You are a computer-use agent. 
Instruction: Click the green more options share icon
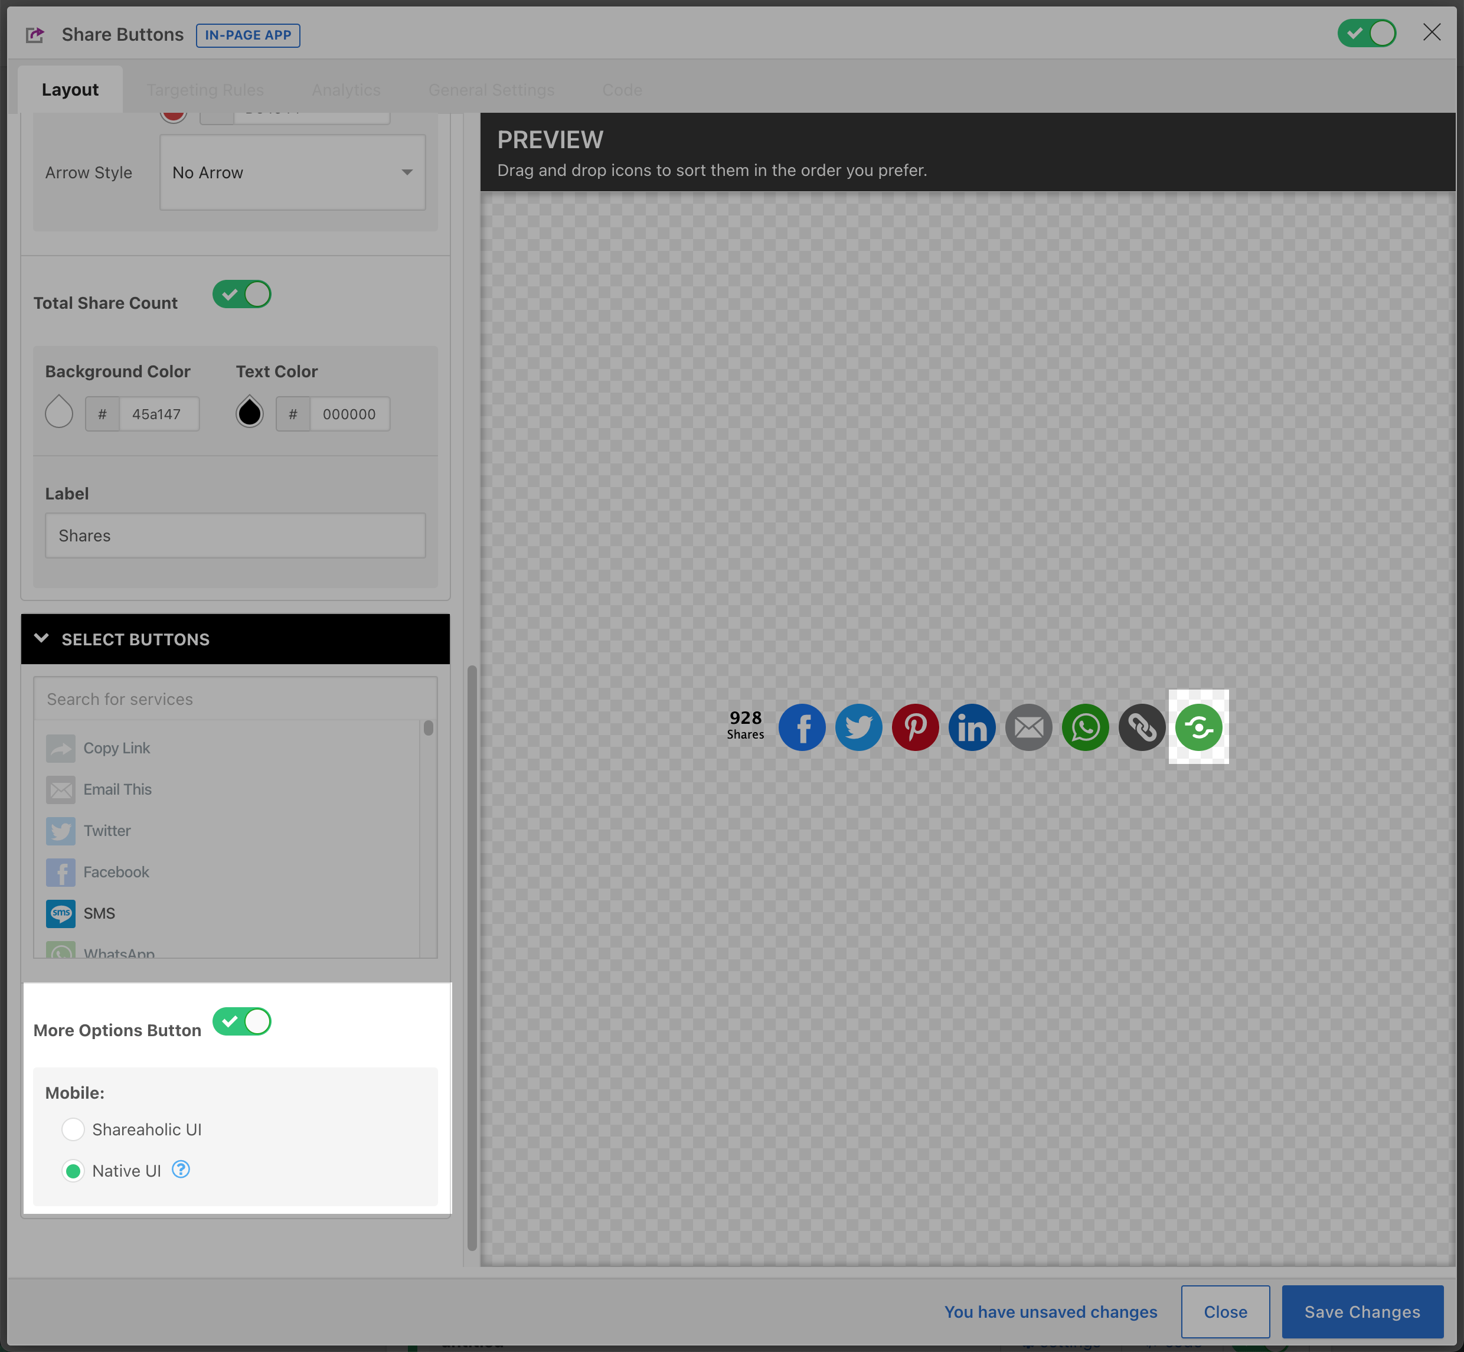click(1198, 727)
